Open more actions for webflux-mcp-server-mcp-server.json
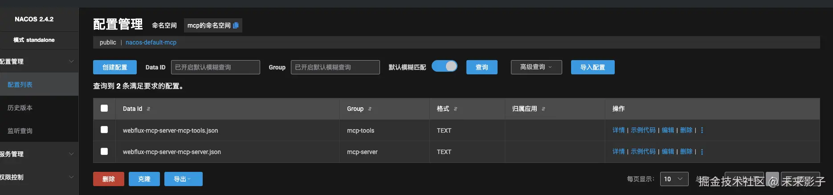Image resolution: width=833 pixels, height=195 pixels. point(702,152)
